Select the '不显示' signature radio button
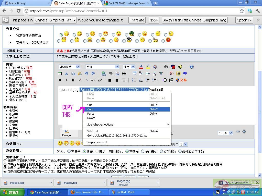262x196 pixels. (69, 152)
